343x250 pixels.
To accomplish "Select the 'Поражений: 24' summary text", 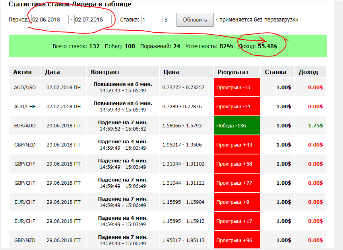I will click(x=160, y=46).
